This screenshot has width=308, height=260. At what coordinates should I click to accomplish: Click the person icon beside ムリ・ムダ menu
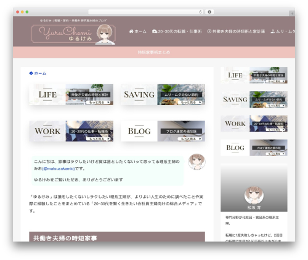click(x=272, y=31)
